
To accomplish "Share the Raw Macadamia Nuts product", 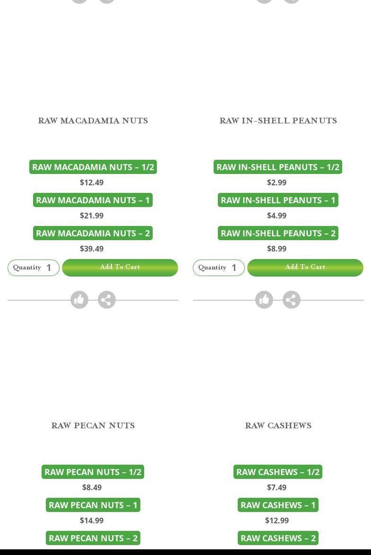I will pos(107,300).
